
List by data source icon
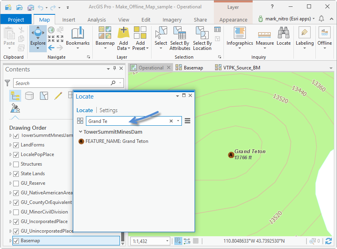[29, 96]
